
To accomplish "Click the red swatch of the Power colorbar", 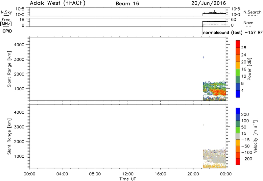I will point(238,44).
